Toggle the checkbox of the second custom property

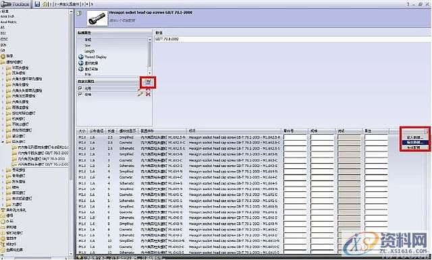click(80, 94)
